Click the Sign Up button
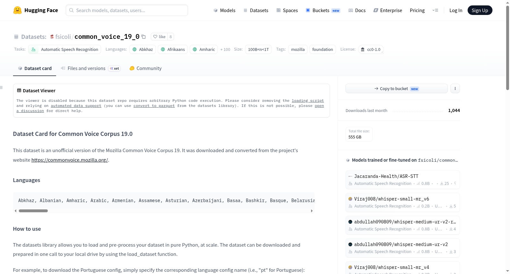Image resolution: width=510 pixels, height=274 pixels. pyautogui.click(x=480, y=10)
